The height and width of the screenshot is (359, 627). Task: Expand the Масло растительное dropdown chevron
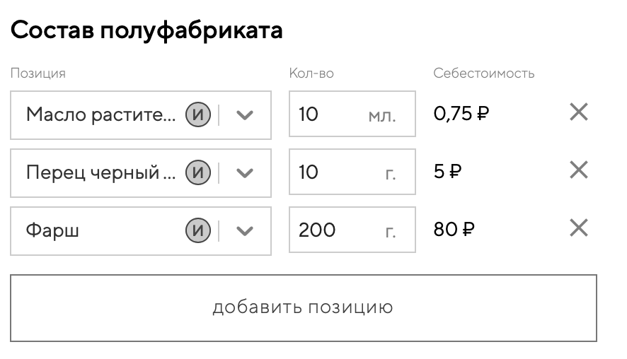click(x=244, y=115)
